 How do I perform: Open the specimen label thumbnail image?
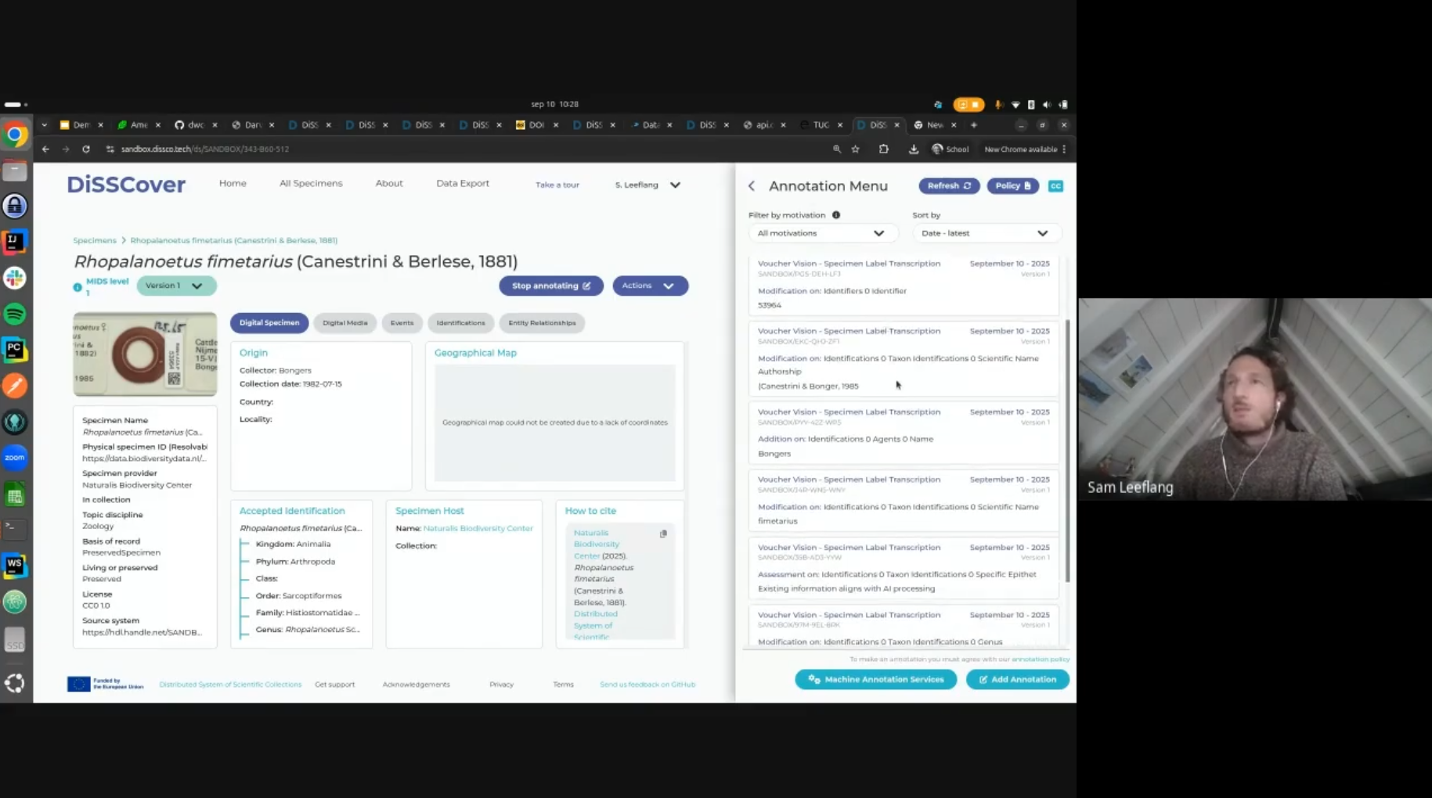click(x=145, y=354)
